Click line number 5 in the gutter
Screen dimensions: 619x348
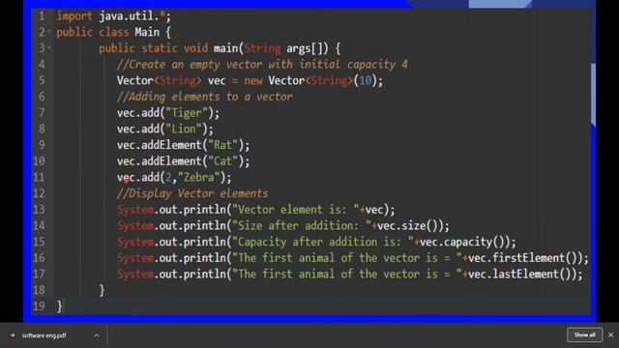(x=42, y=80)
